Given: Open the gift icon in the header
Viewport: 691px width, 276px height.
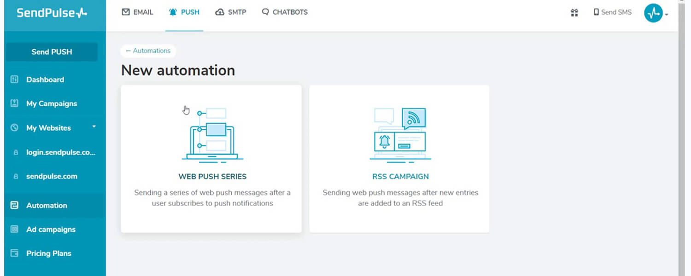Looking at the screenshot, I should pyautogui.click(x=574, y=12).
